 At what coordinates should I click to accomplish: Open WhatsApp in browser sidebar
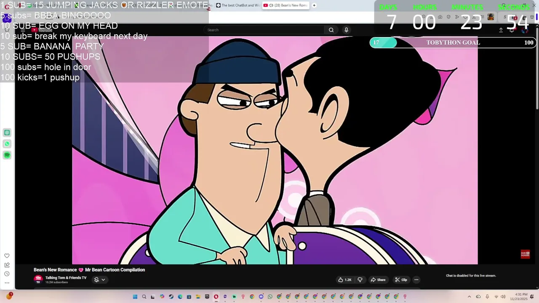(7, 144)
